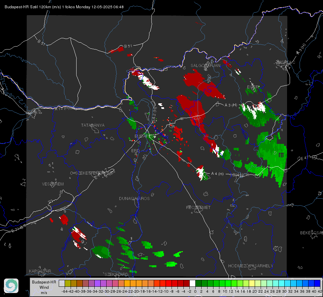Click the SZOLNOK city label
The width and height of the screenshot is (323, 297).
point(240,175)
